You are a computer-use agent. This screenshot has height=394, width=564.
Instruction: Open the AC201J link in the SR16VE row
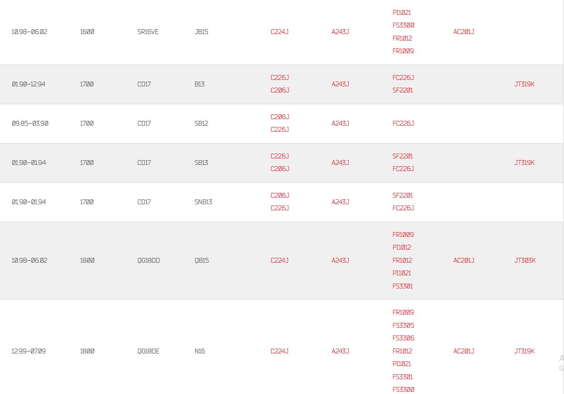(x=464, y=32)
